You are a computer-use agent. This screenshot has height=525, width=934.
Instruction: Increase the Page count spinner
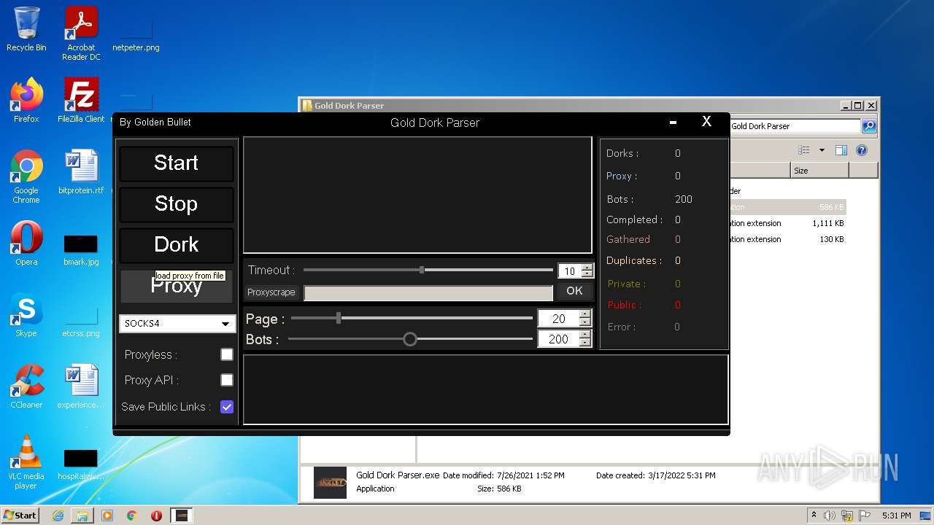click(584, 314)
